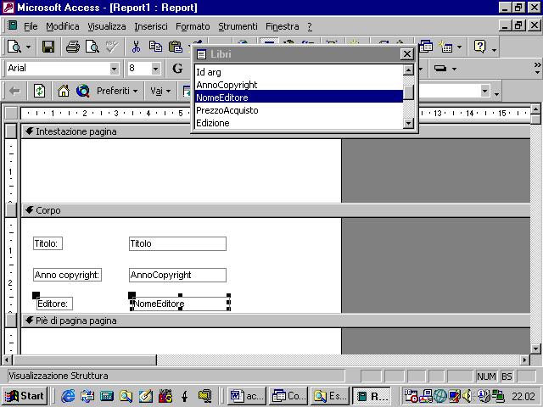
Task: Click the web Back arrow
Action: point(14,91)
